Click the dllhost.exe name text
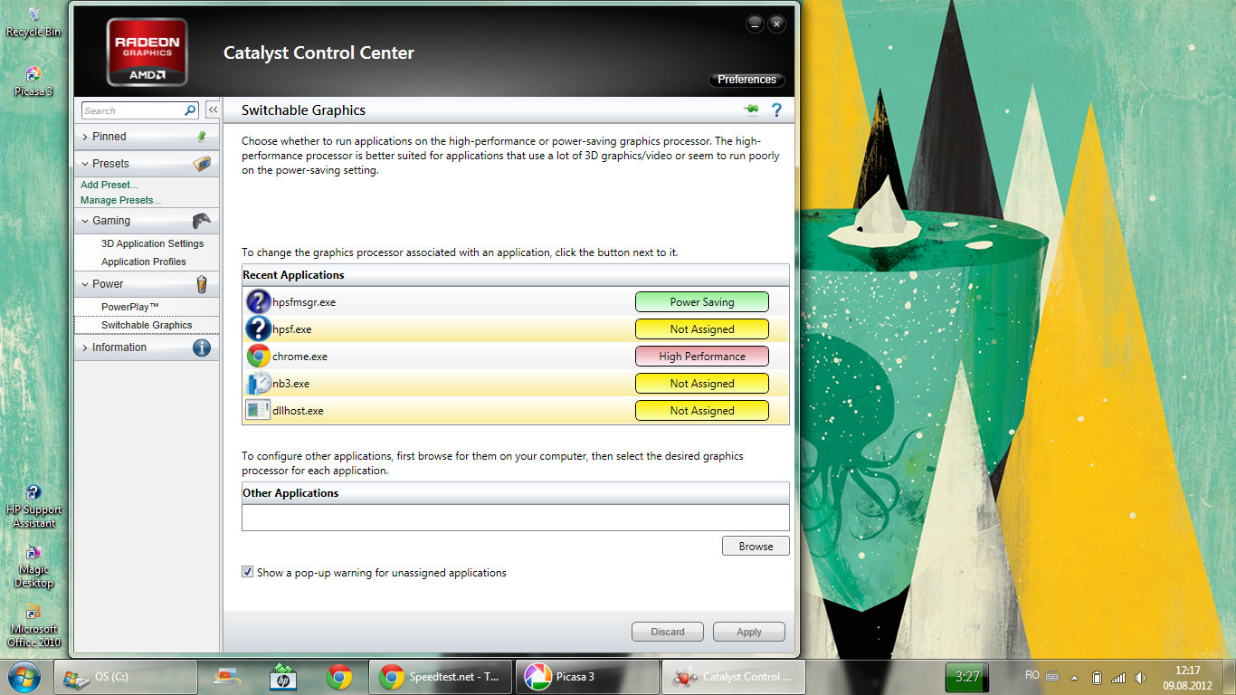1236x695 pixels. 298,411
